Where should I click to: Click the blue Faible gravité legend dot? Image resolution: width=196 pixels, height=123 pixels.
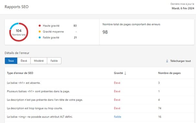[40, 38]
